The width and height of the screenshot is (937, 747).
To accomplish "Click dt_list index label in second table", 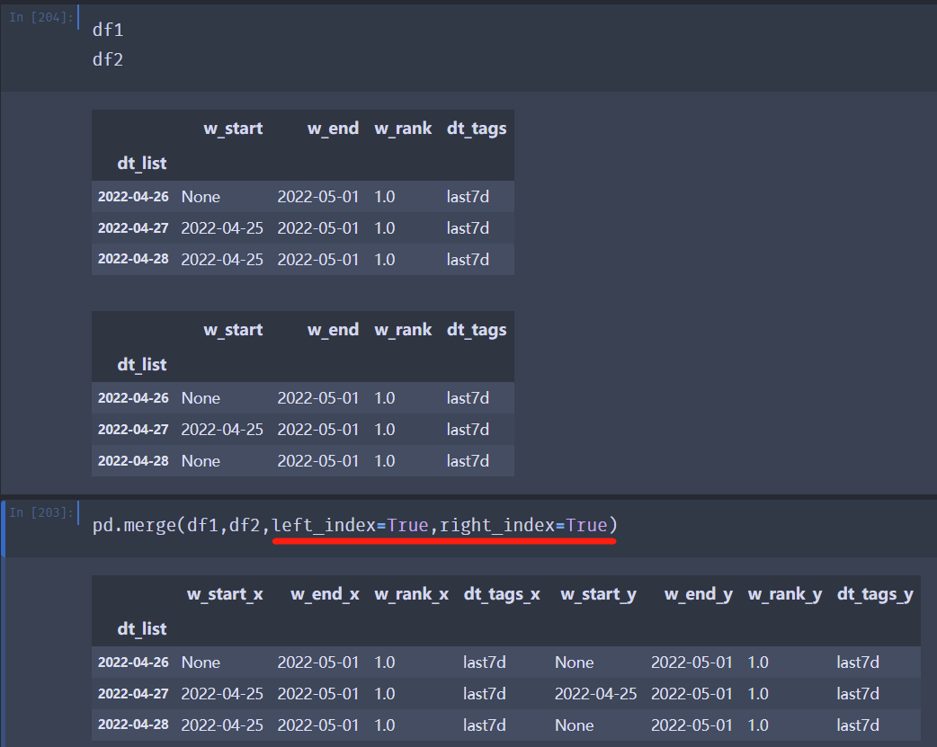I will 141,365.
